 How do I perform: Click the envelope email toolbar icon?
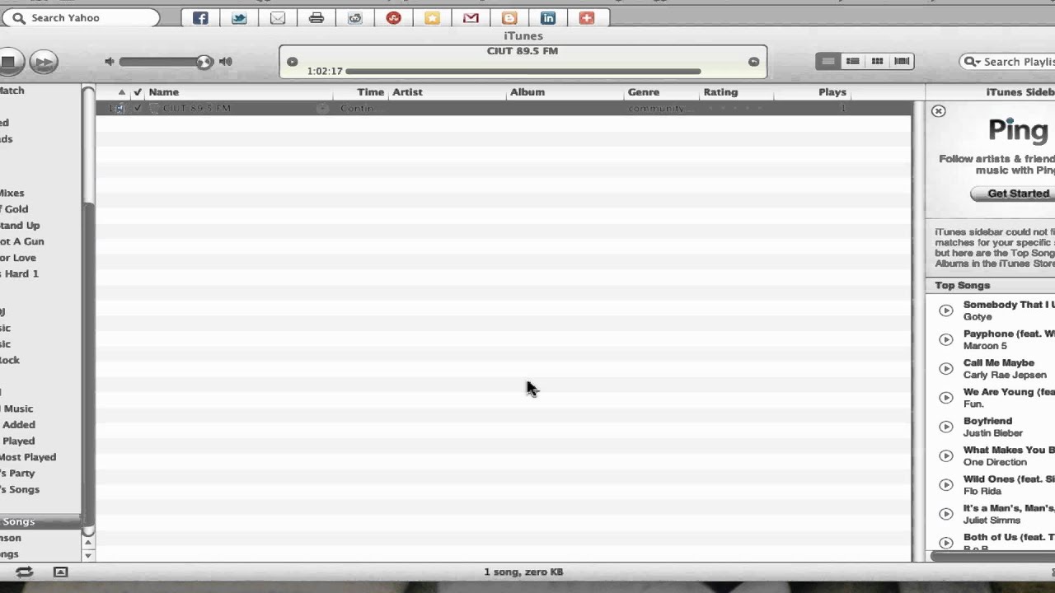coord(278,17)
